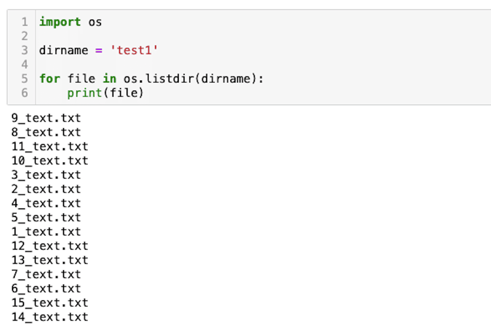Click the 'test1' string literal
This screenshot has height=336, width=491.
pyautogui.click(x=134, y=50)
